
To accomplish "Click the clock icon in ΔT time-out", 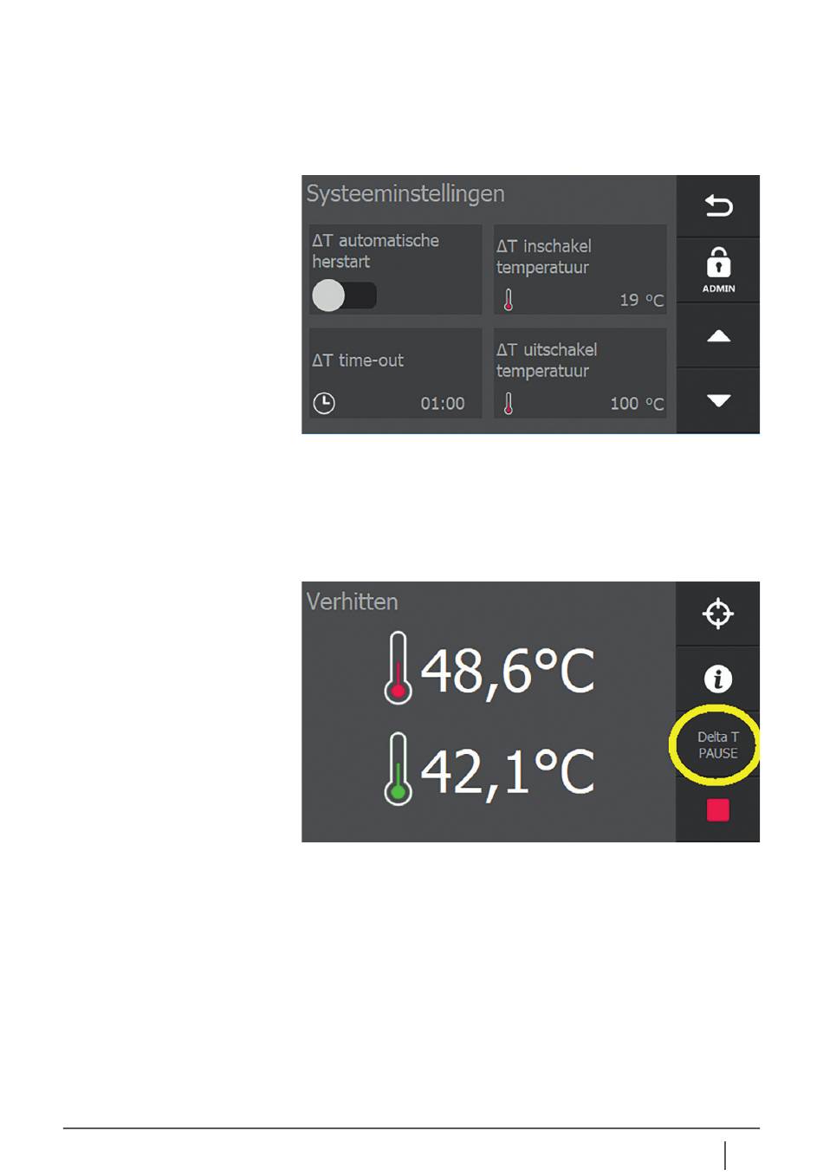I will click(x=324, y=403).
